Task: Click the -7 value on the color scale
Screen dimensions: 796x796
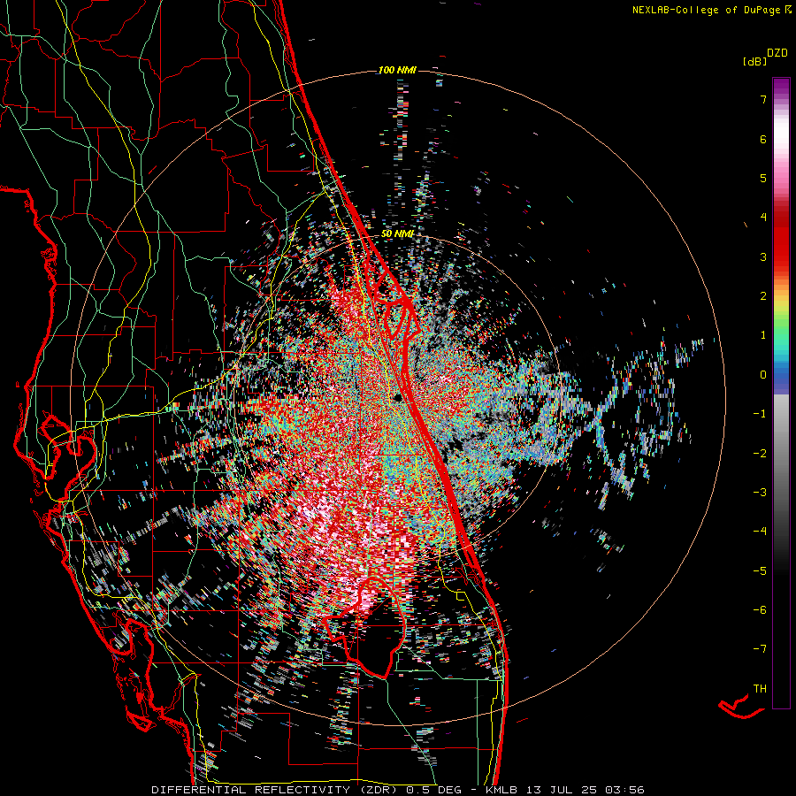Action: pos(760,649)
